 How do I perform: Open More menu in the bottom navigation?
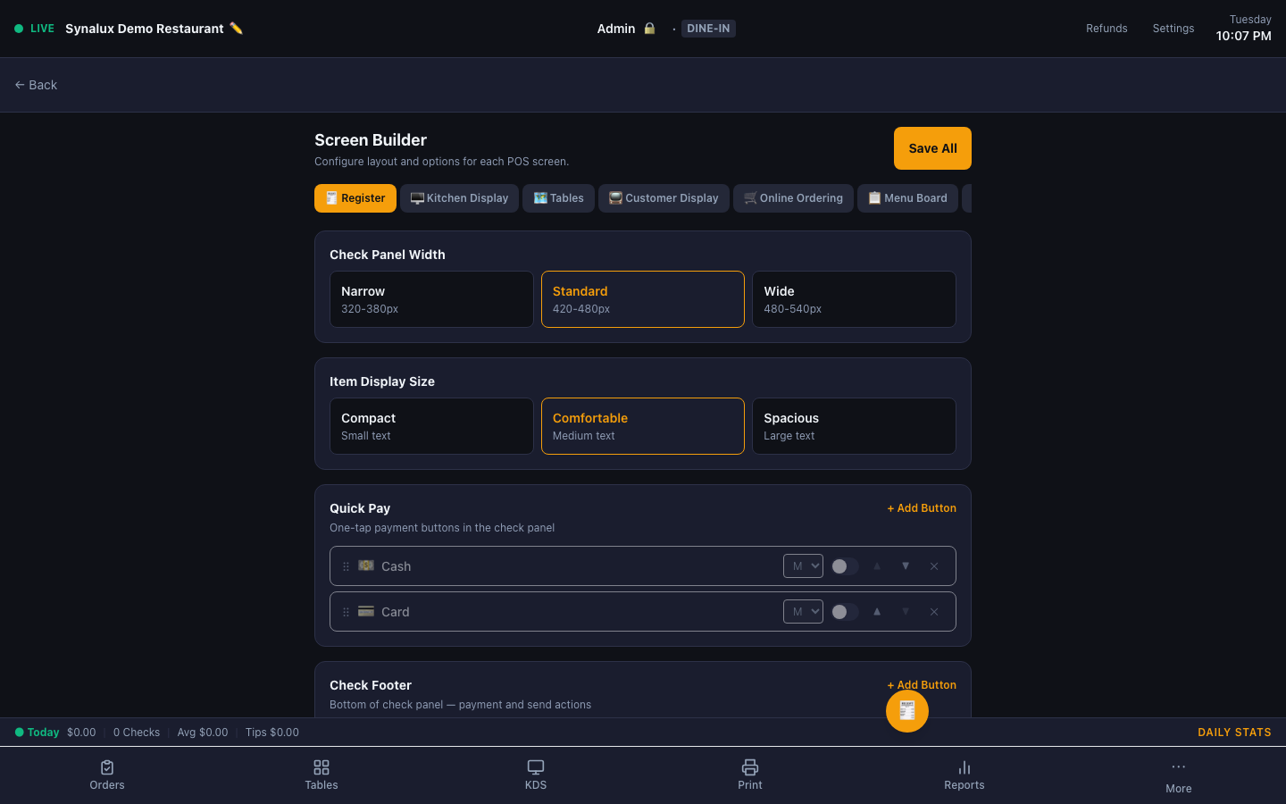pyautogui.click(x=1179, y=776)
